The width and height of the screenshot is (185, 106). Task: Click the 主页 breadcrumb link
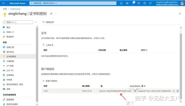coord(5,9)
